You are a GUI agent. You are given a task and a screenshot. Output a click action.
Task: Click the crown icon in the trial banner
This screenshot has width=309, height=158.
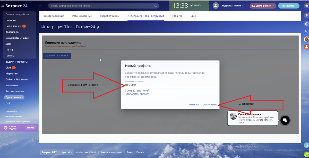coord(5,128)
